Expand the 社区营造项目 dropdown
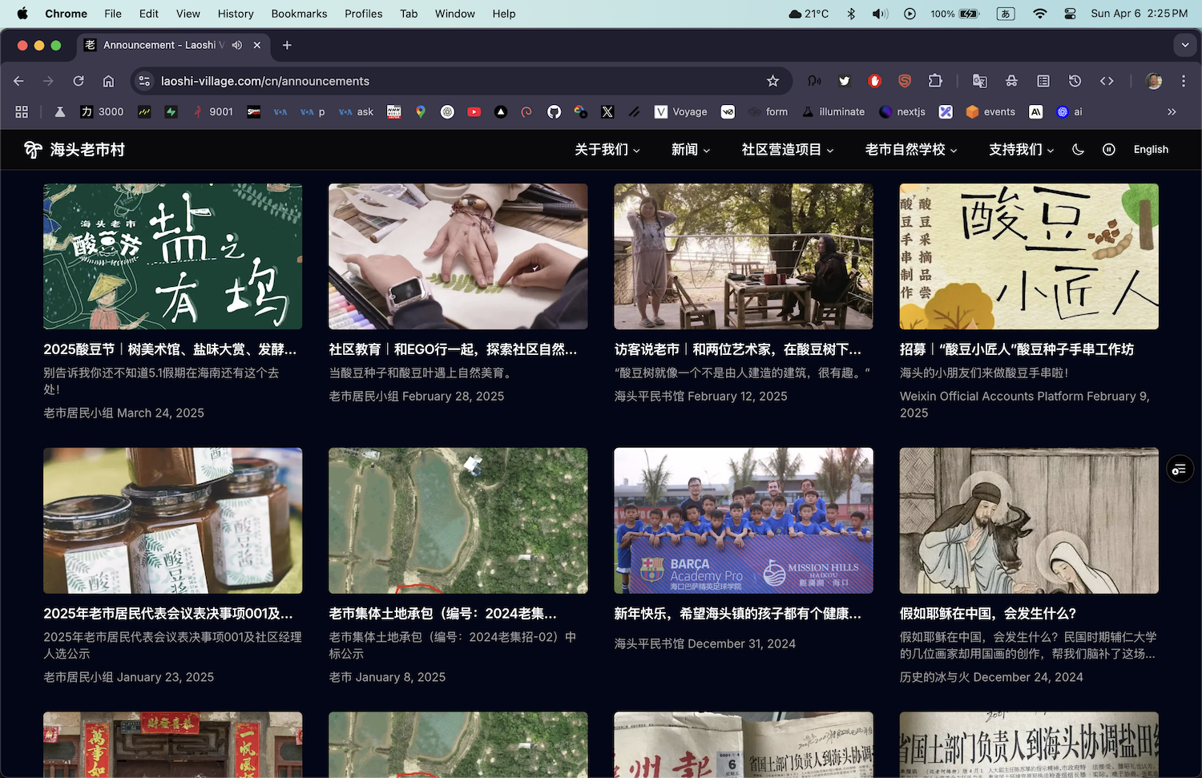Image resolution: width=1202 pixels, height=778 pixels. pos(787,150)
